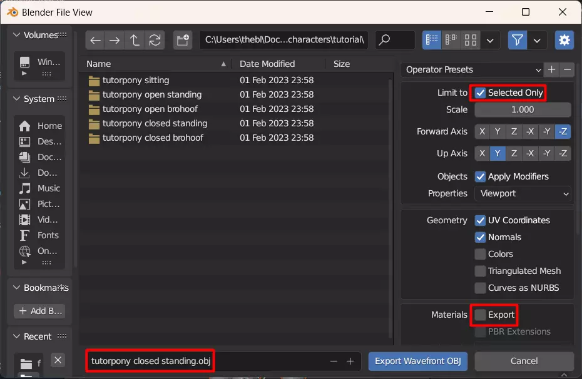Uncheck the Selected Only checkbox
The width and height of the screenshot is (582, 379).
(481, 93)
